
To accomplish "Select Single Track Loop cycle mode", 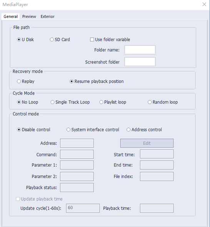I will pos(70,102).
